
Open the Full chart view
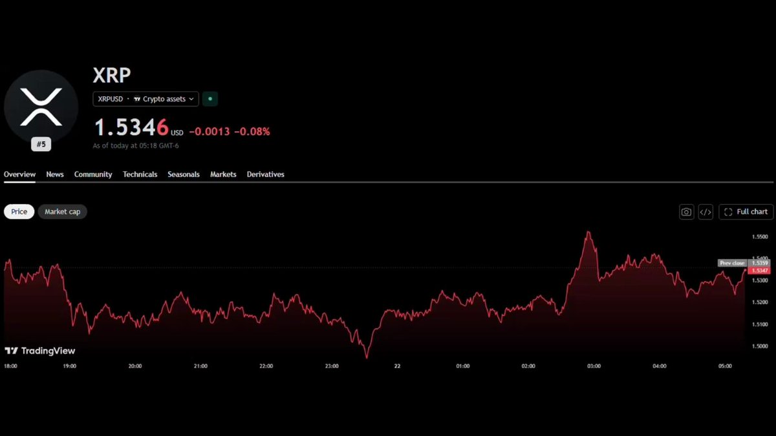pos(746,212)
